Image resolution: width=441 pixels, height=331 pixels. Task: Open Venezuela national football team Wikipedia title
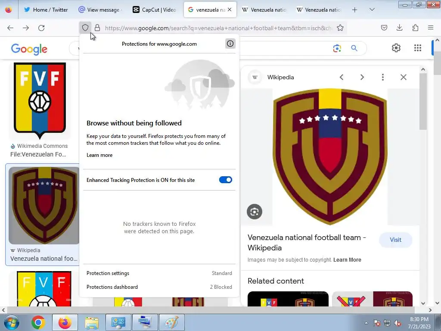(307, 243)
